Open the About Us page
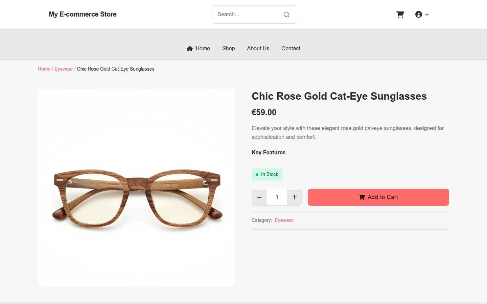This screenshot has width=487, height=304. pos(258,48)
